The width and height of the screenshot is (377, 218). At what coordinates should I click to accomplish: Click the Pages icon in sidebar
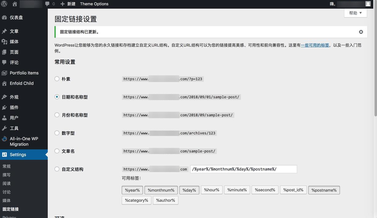click(x=4, y=52)
